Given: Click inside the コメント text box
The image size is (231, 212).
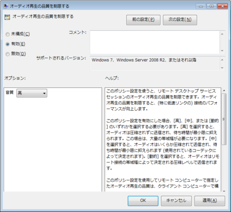Looking at the screenshot, I should pyautogui.click(x=155, y=42).
